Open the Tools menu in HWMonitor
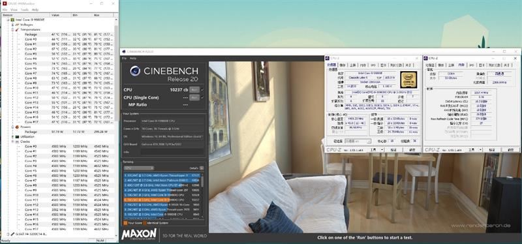Image resolution: width=522 pixels, height=244 pixels. [25, 10]
